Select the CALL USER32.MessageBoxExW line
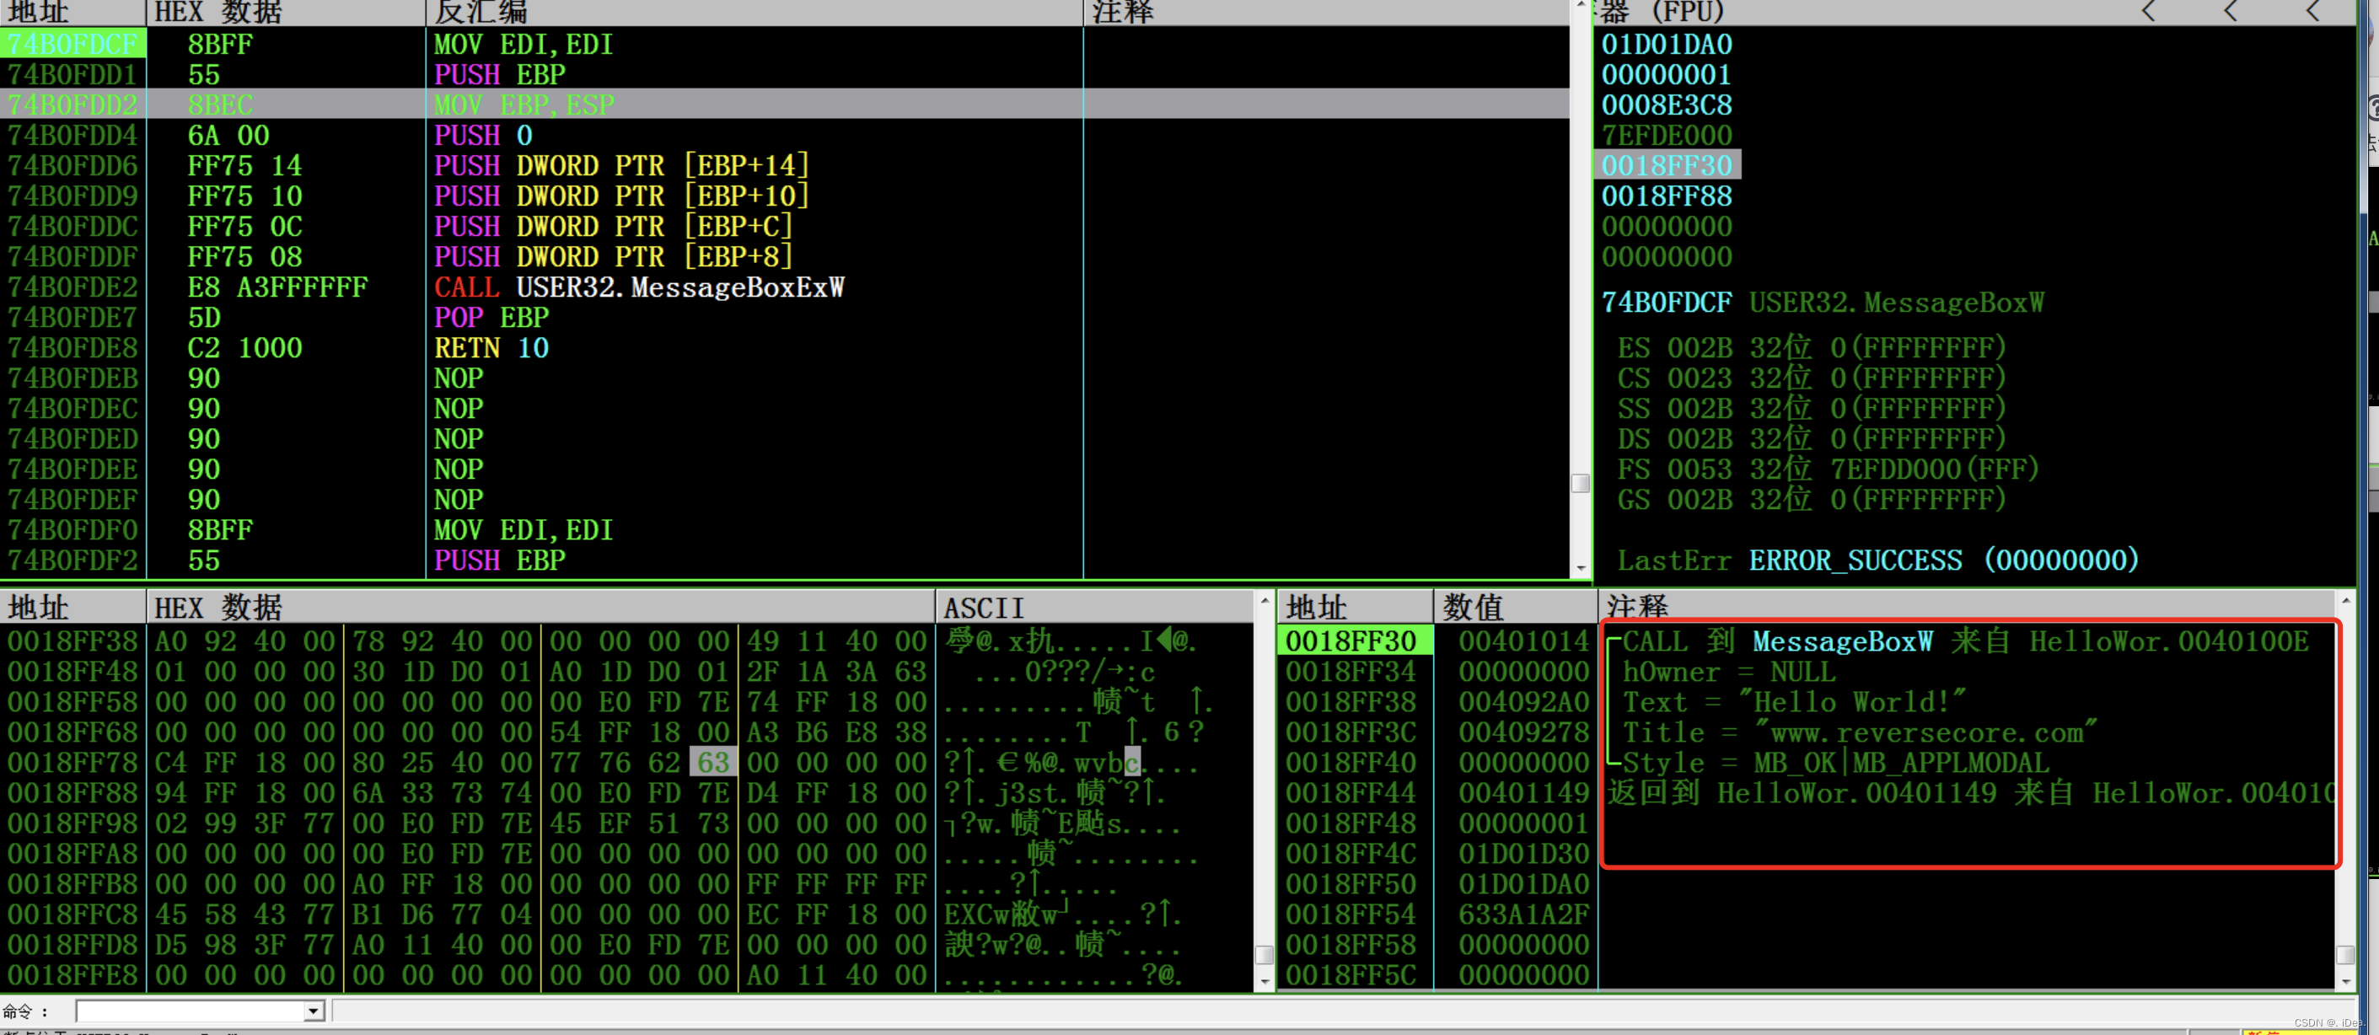2379x1035 pixels. point(639,288)
